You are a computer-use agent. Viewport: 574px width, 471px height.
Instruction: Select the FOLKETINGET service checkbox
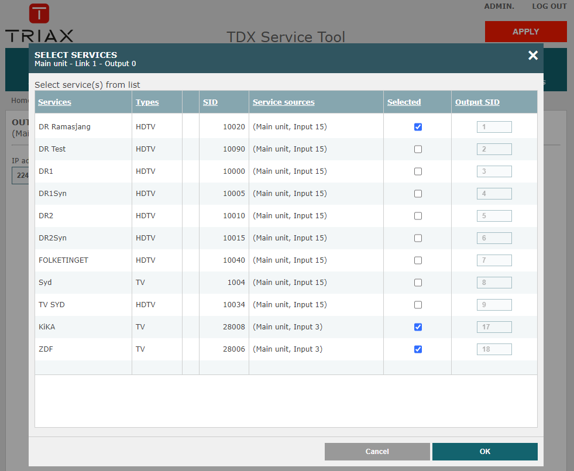[418, 260]
